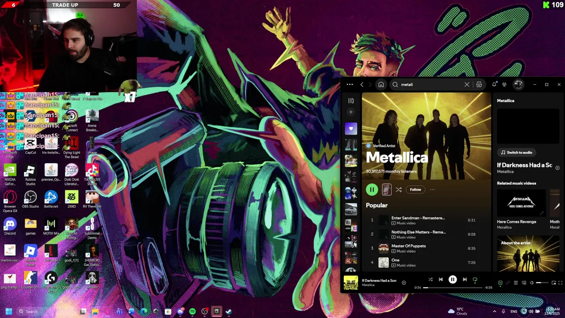This screenshot has height=318, width=565.
Task: Pause playback in the player bar
Action: [452, 280]
